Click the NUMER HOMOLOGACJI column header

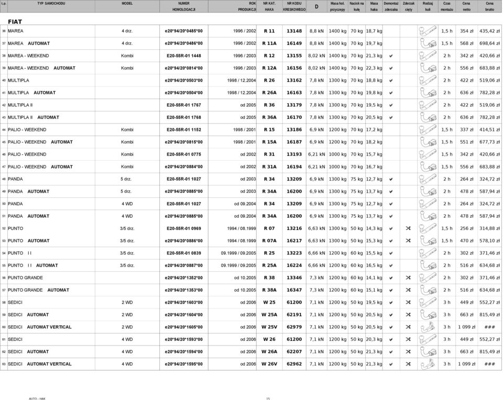(x=184, y=6)
